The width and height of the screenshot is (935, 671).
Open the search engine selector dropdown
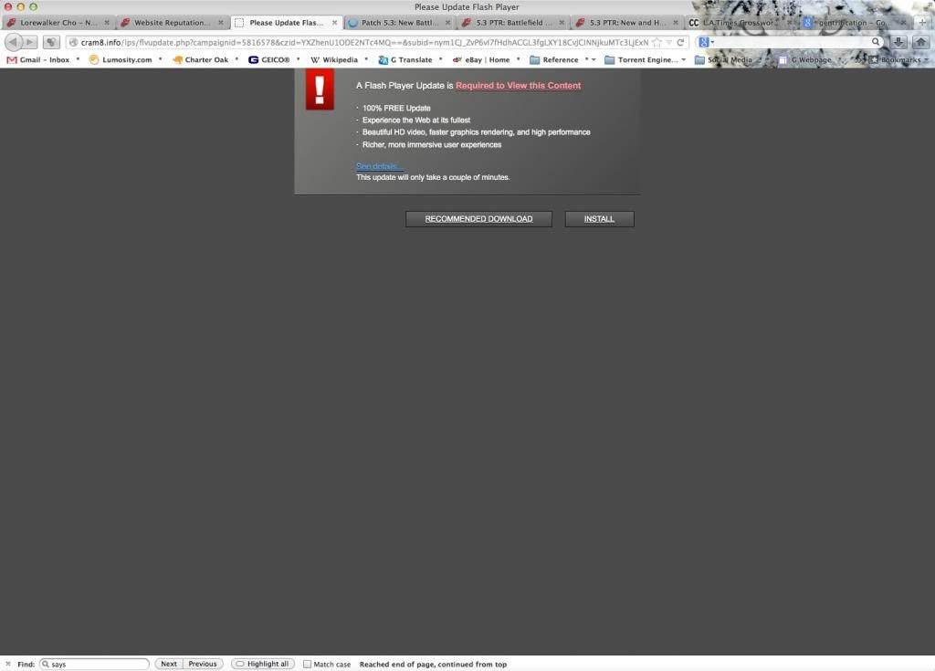click(x=706, y=42)
